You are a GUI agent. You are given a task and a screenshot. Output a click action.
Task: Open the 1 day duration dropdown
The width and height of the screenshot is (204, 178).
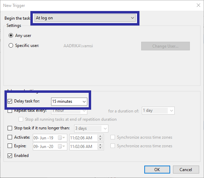(158, 111)
